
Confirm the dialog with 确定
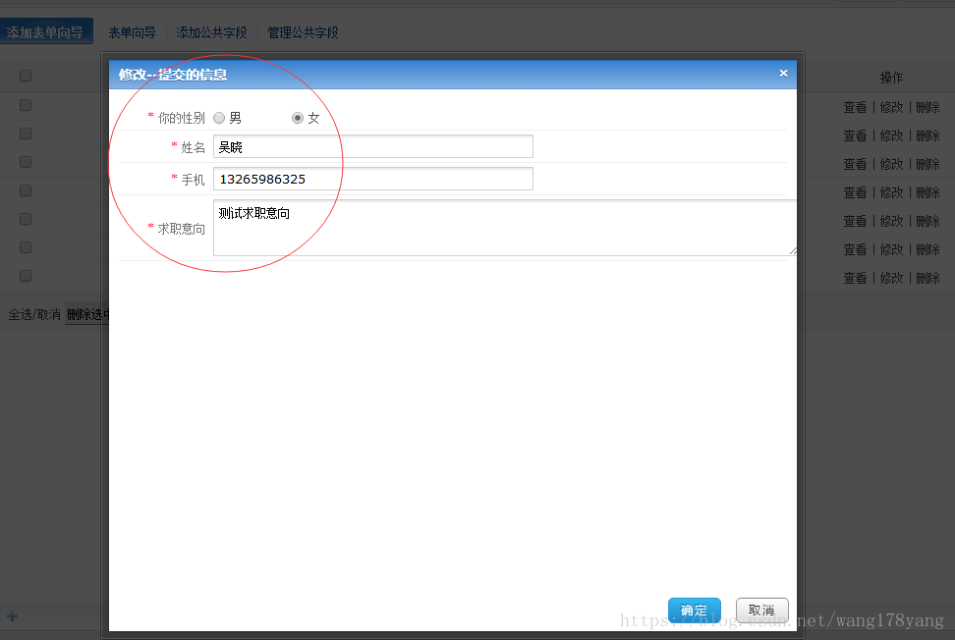[695, 611]
